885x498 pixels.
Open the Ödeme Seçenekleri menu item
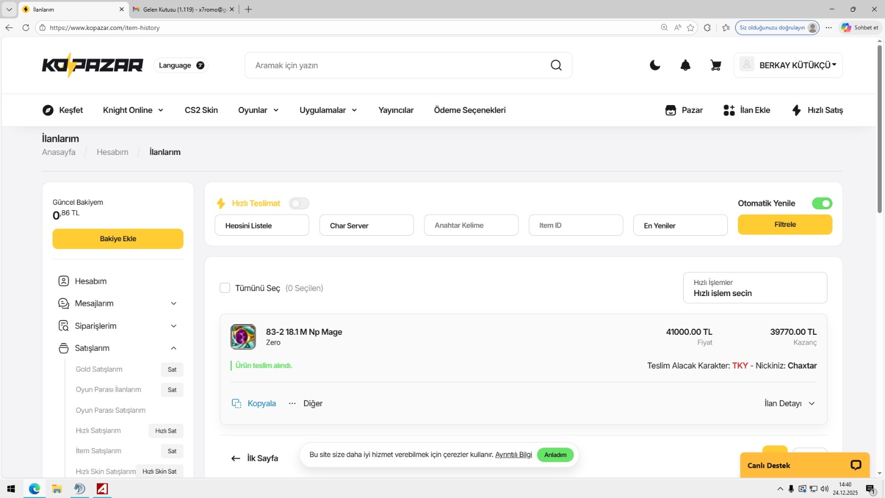pyautogui.click(x=470, y=110)
